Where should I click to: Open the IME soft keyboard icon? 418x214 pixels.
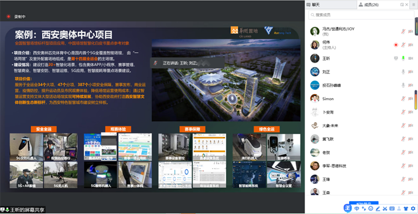coord(392,209)
